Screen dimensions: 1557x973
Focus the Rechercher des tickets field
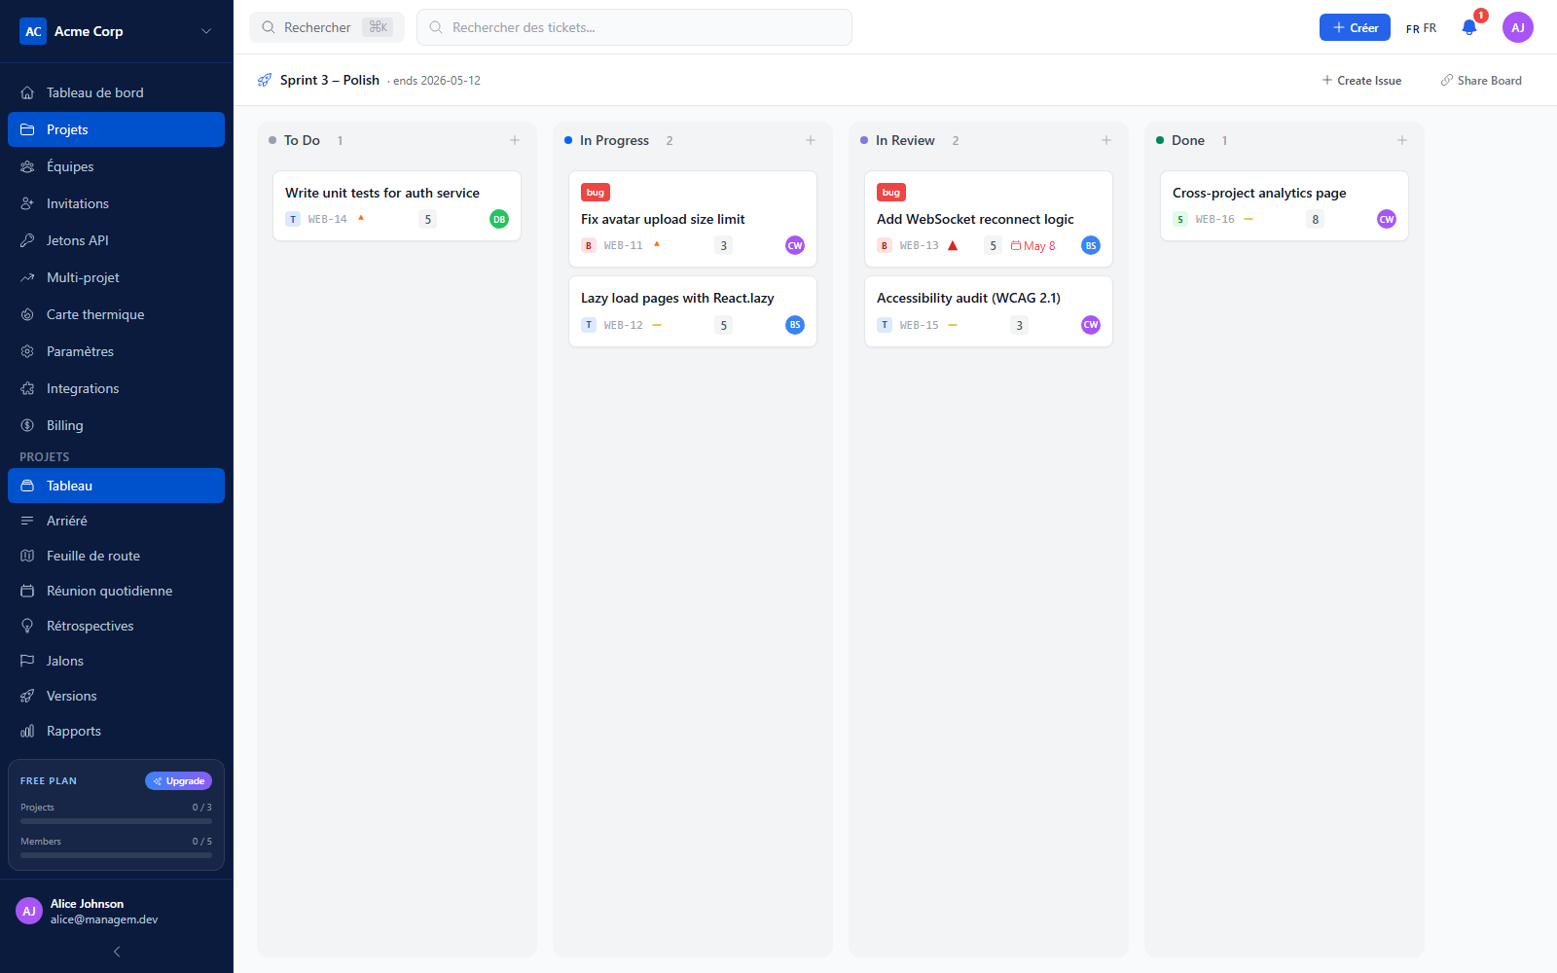click(634, 27)
